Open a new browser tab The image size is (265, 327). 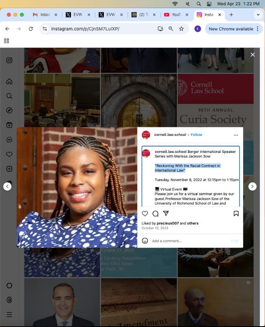(x=231, y=15)
